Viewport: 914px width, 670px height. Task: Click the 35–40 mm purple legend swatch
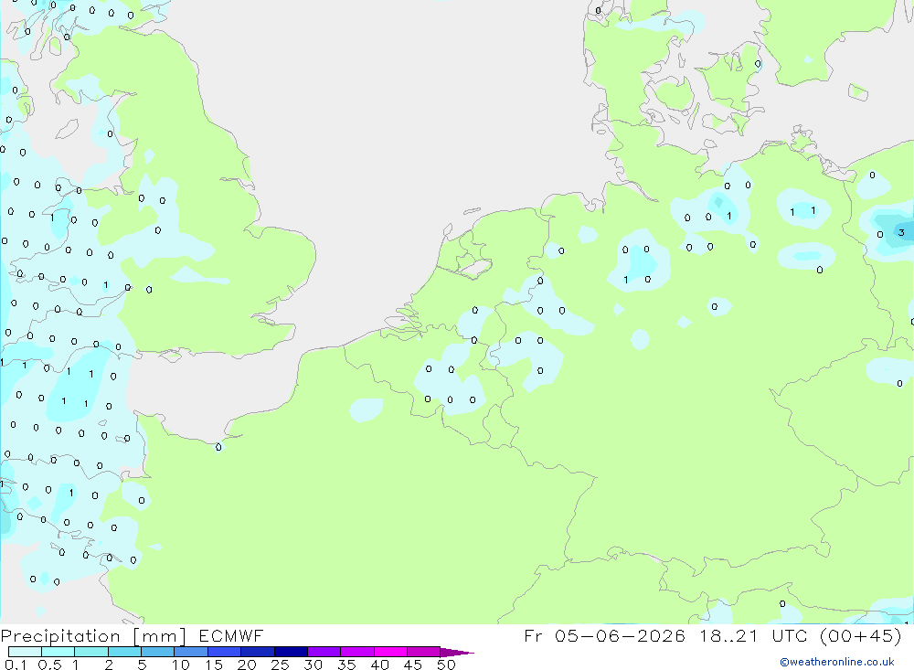(357, 652)
